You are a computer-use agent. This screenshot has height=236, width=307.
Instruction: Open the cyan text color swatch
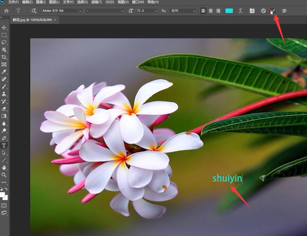229,11
